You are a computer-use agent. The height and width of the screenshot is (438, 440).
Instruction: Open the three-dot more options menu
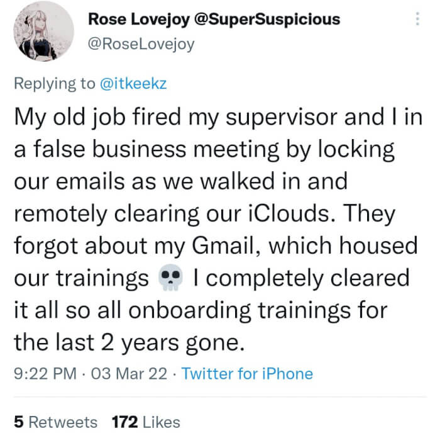coord(417,20)
